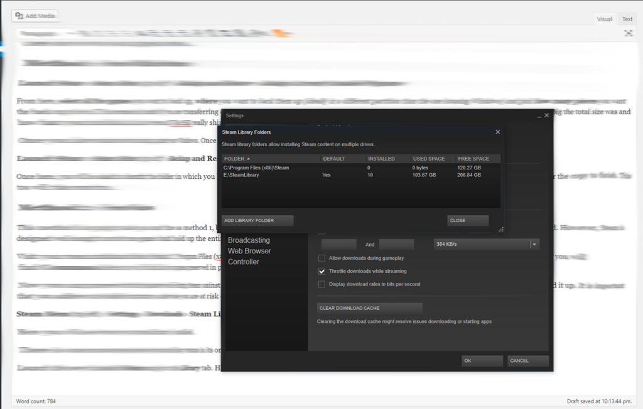The image size is (643, 409).
Task: Click the resize grip on Library Folders dialog
Action: [x=501, y=230]
